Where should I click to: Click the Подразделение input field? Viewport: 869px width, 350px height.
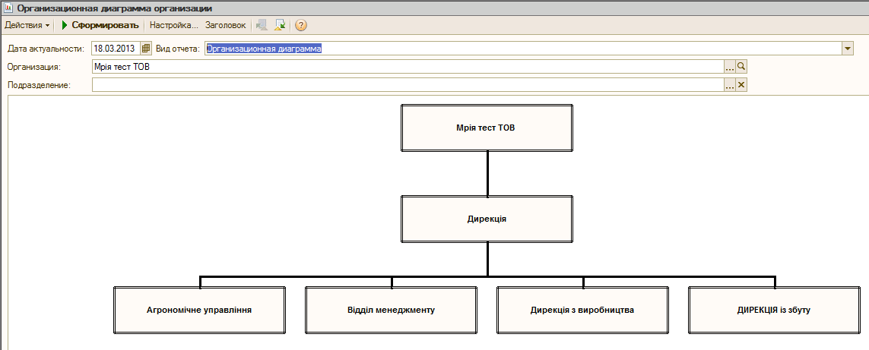click(408, 85)
